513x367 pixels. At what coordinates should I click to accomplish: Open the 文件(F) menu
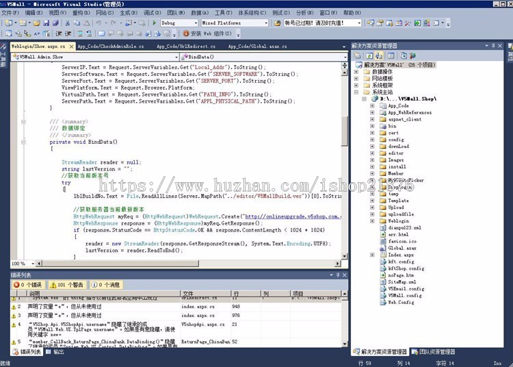coord(10,13)
